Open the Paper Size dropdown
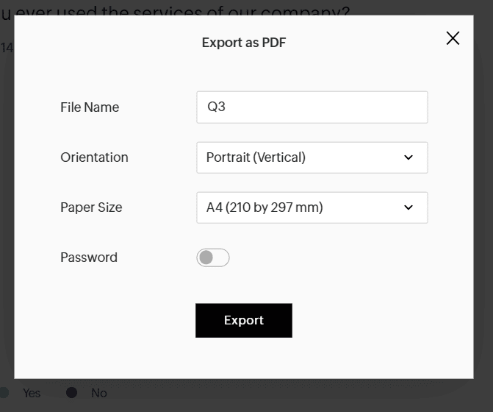493x412 pixels. 312,207
